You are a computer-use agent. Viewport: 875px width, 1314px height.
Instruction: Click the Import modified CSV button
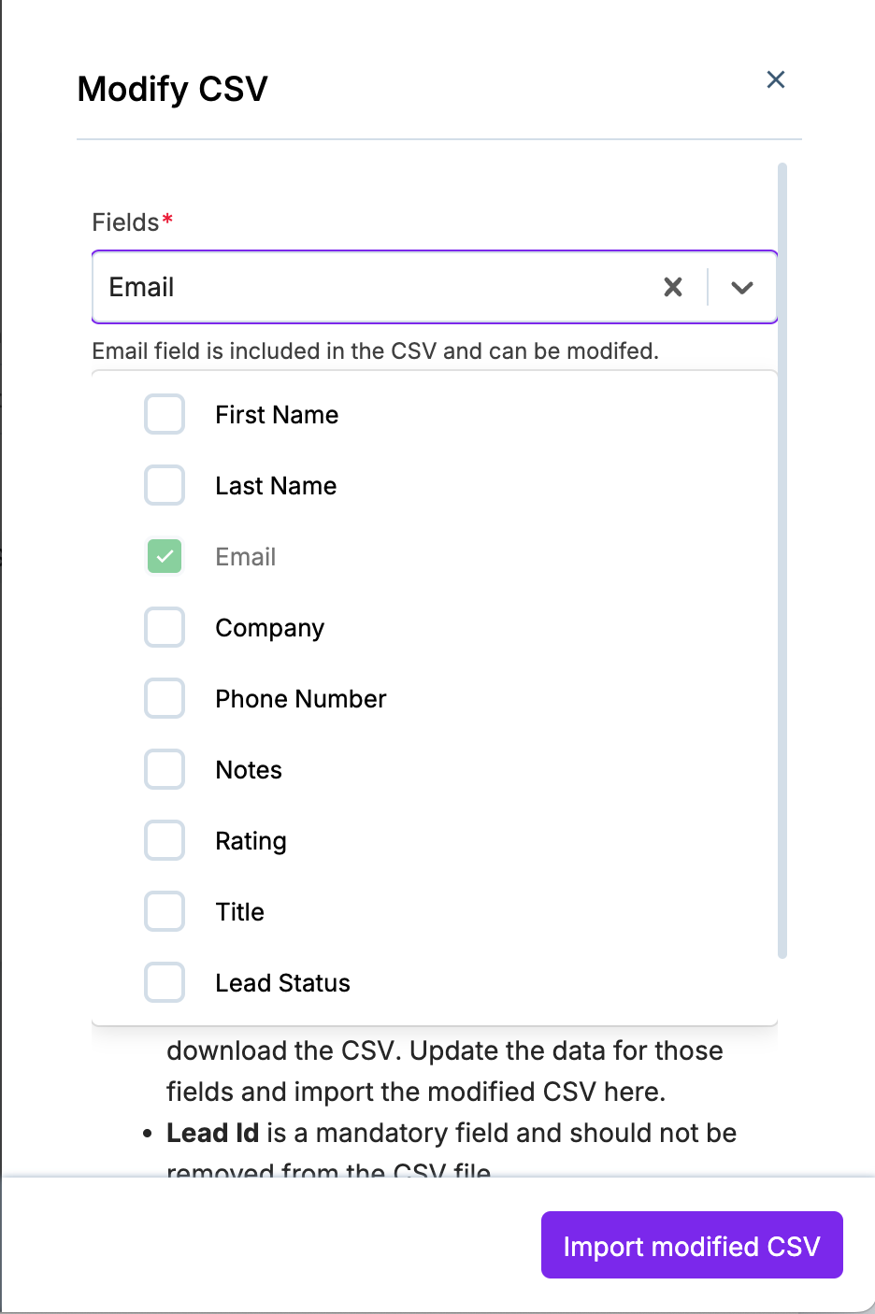pyautogui.click(x=692, y=1245)
